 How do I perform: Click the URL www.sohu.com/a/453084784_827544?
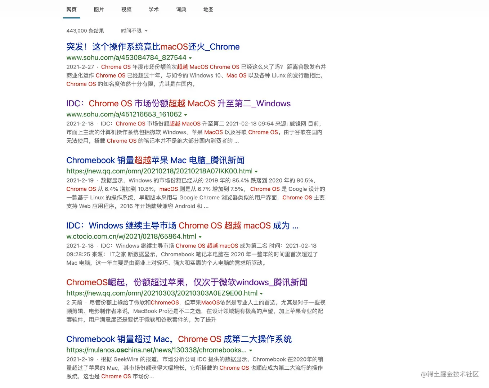(126, 57)
